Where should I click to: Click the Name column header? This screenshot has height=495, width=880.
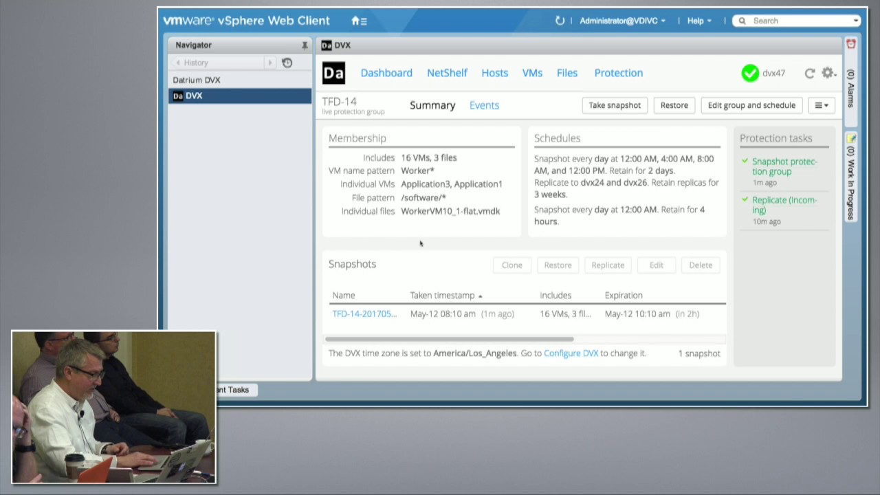(344, 296)
